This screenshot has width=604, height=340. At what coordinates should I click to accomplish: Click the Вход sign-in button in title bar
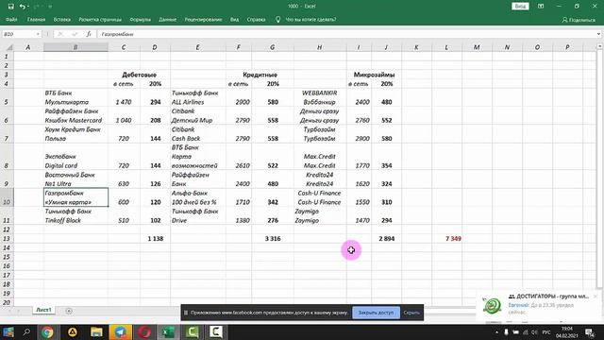pos(520,7)
